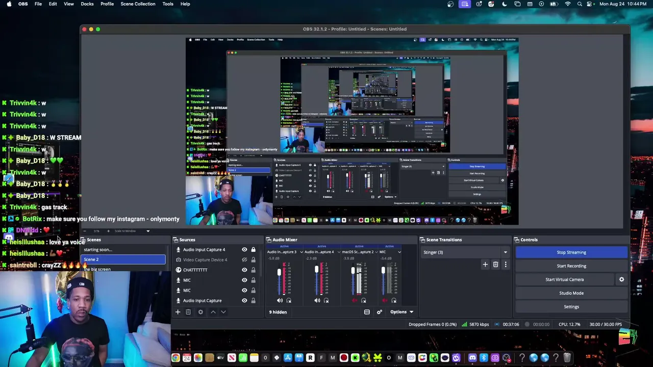The width and height of the screenshot is (653, 367).
Task: Move selected source up with the arrow
Action: [213, 312]
